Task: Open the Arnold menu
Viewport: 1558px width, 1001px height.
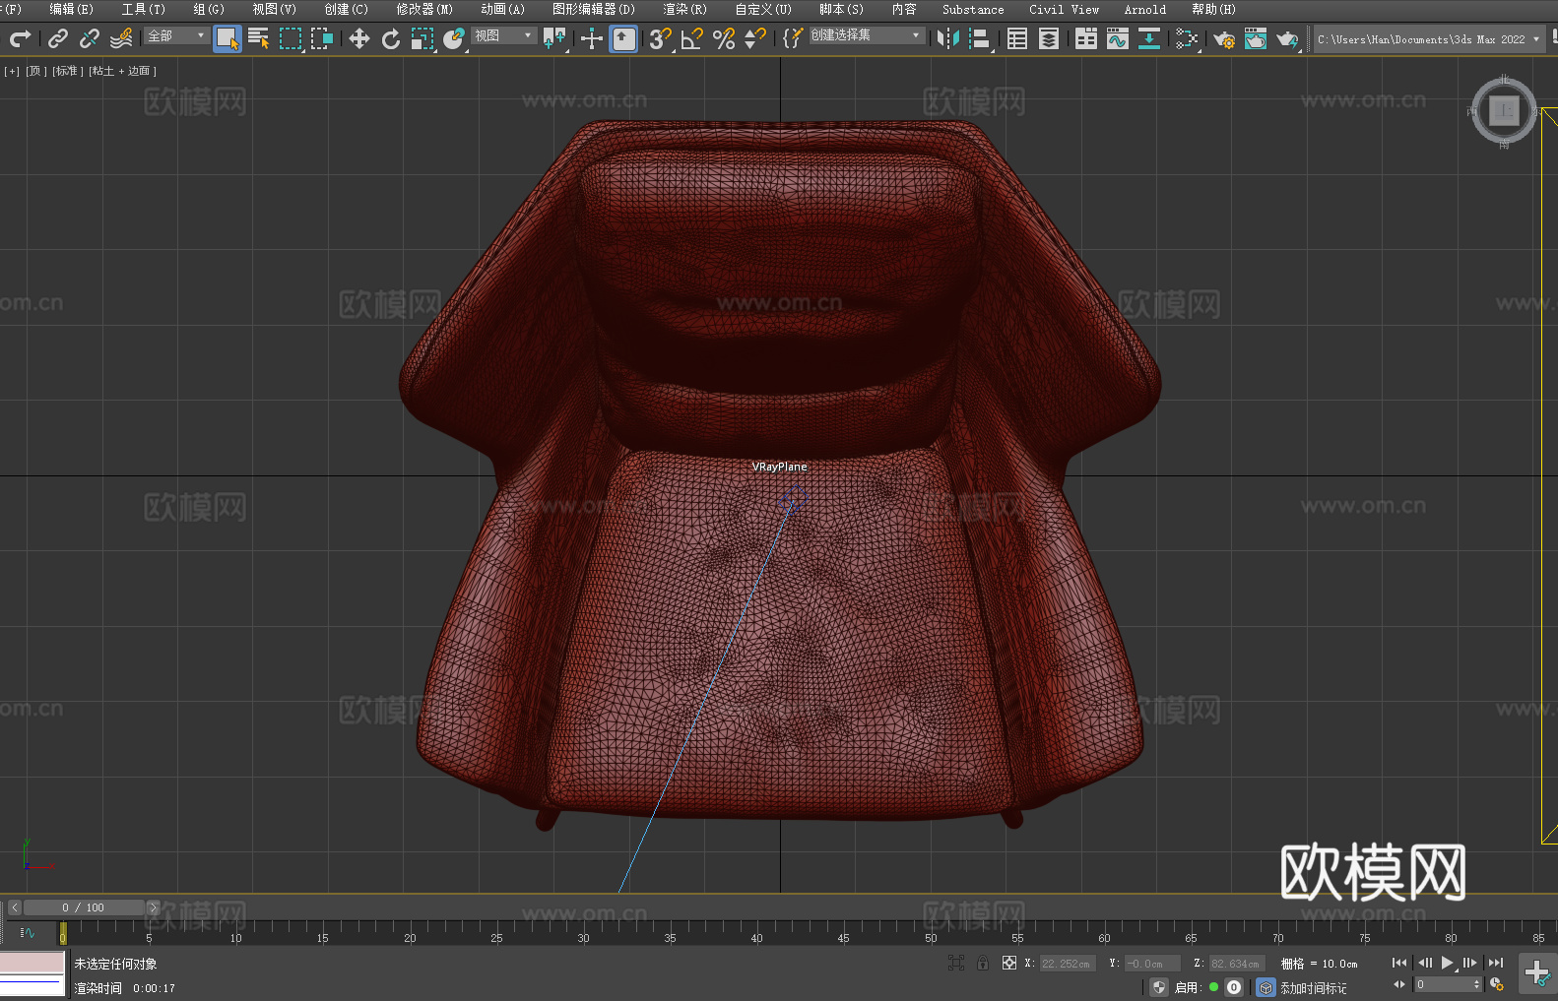Action: click(x=1144, y=9)
